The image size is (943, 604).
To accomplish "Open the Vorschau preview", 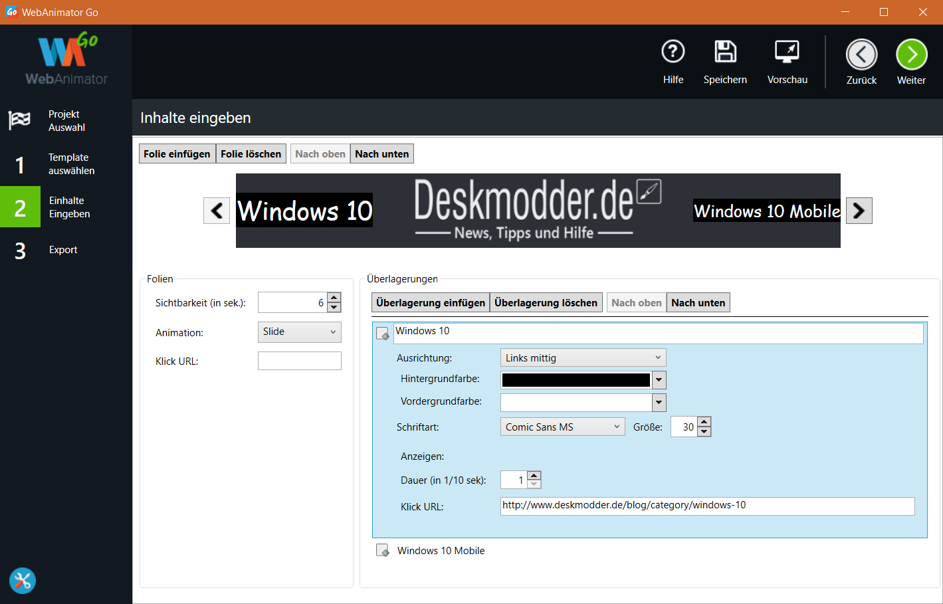I will 787,52.
